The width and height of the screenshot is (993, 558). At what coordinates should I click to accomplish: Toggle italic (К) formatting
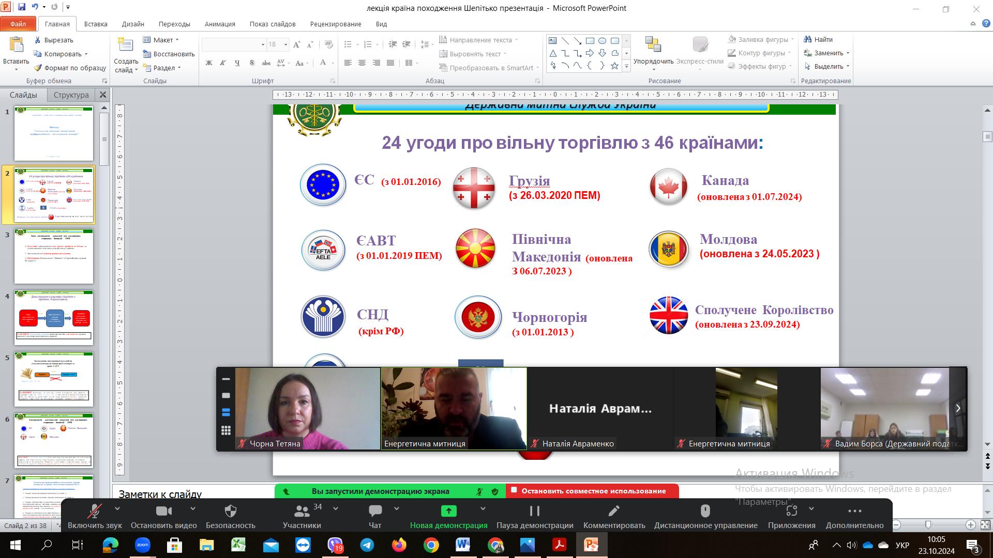[223, 63]
